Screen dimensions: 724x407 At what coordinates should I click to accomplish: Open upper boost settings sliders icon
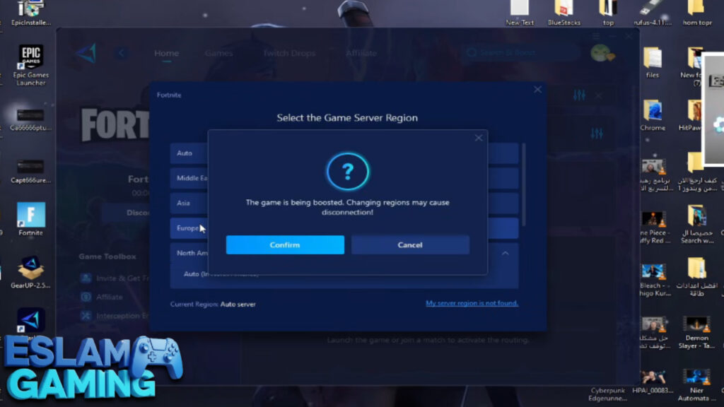(579, 95)
